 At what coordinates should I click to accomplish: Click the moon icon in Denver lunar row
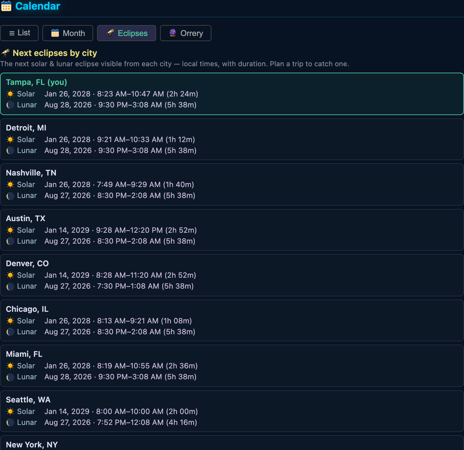pyautogui.click(x=10, y=286)
